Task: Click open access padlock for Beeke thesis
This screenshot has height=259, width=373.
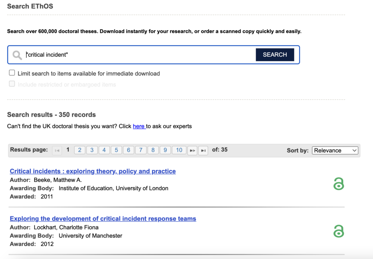Action: pyautogui.click(x=338, y=184)
